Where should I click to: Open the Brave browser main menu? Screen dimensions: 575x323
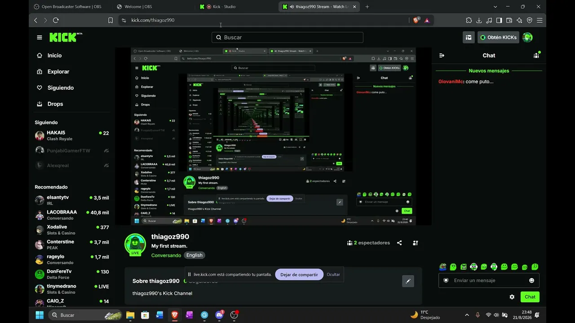[x=540, y=20]
